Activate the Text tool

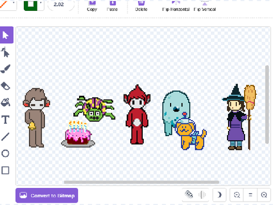5,120
